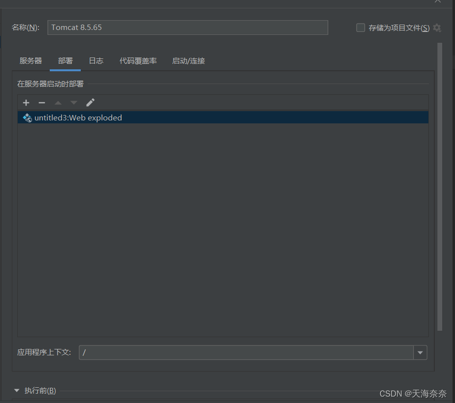Viewport: 455px width, 403px height.
Task: Open the 日志 tab
Action: 96,61
